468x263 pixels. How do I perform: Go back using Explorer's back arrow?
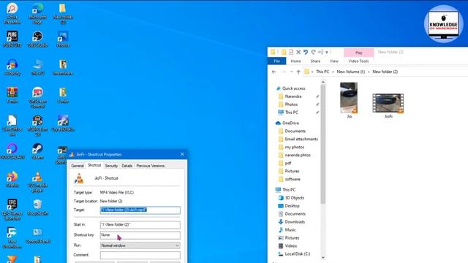[274, 72]
